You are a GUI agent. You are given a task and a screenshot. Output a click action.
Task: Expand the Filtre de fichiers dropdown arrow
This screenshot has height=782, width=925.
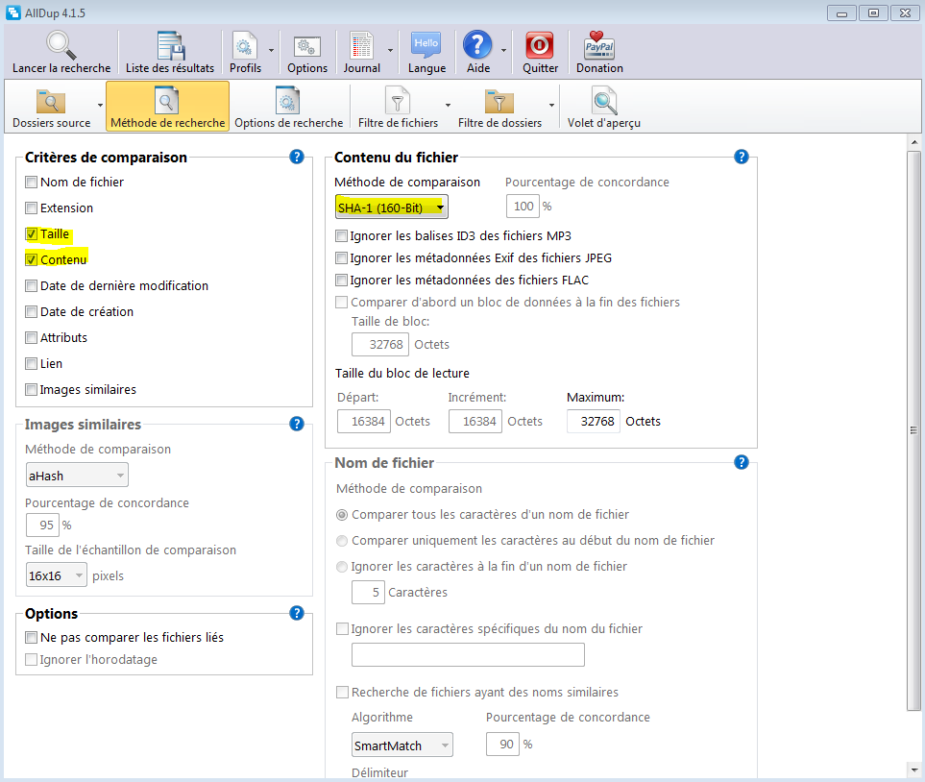tap(448, 105)
